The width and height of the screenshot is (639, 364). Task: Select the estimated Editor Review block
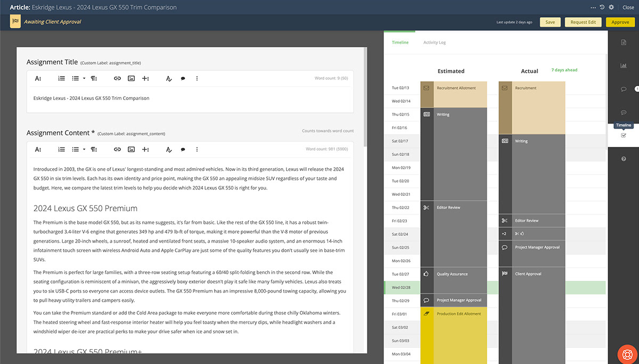[x=453, y=234]
